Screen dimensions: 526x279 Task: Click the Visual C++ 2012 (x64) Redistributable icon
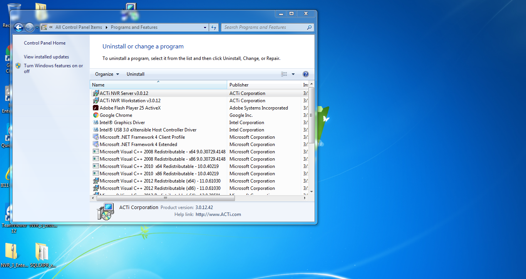pos(96,181)
